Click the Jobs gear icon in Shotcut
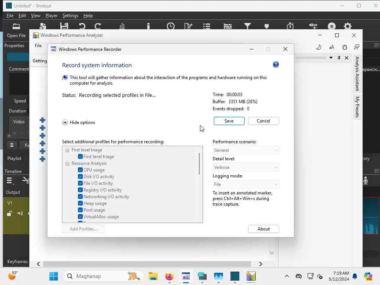Screen dimensions: 380x285 coord(347,26)
